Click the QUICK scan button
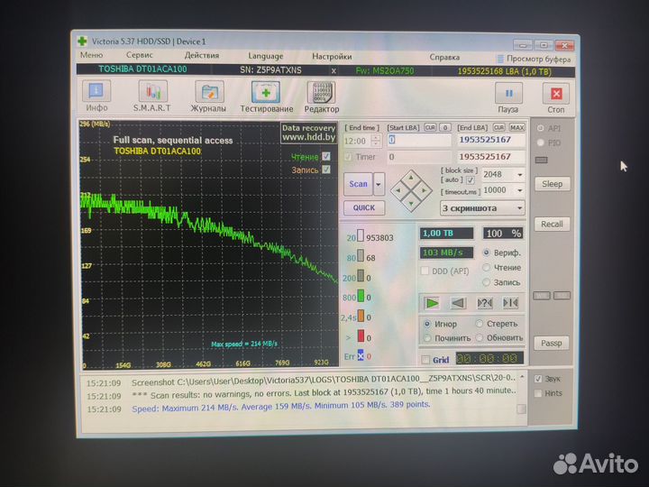Viewport: 649px width, 487px height. coord(364,207)
